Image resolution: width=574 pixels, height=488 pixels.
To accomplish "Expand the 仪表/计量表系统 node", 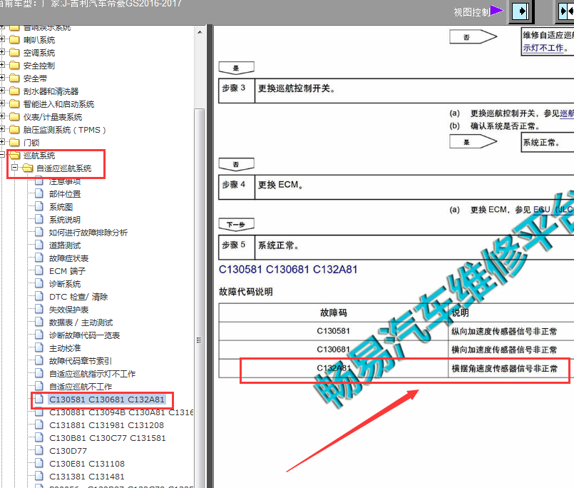I will (2, 116).
